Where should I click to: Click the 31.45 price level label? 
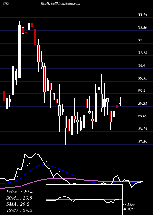(x=143, y=53)
